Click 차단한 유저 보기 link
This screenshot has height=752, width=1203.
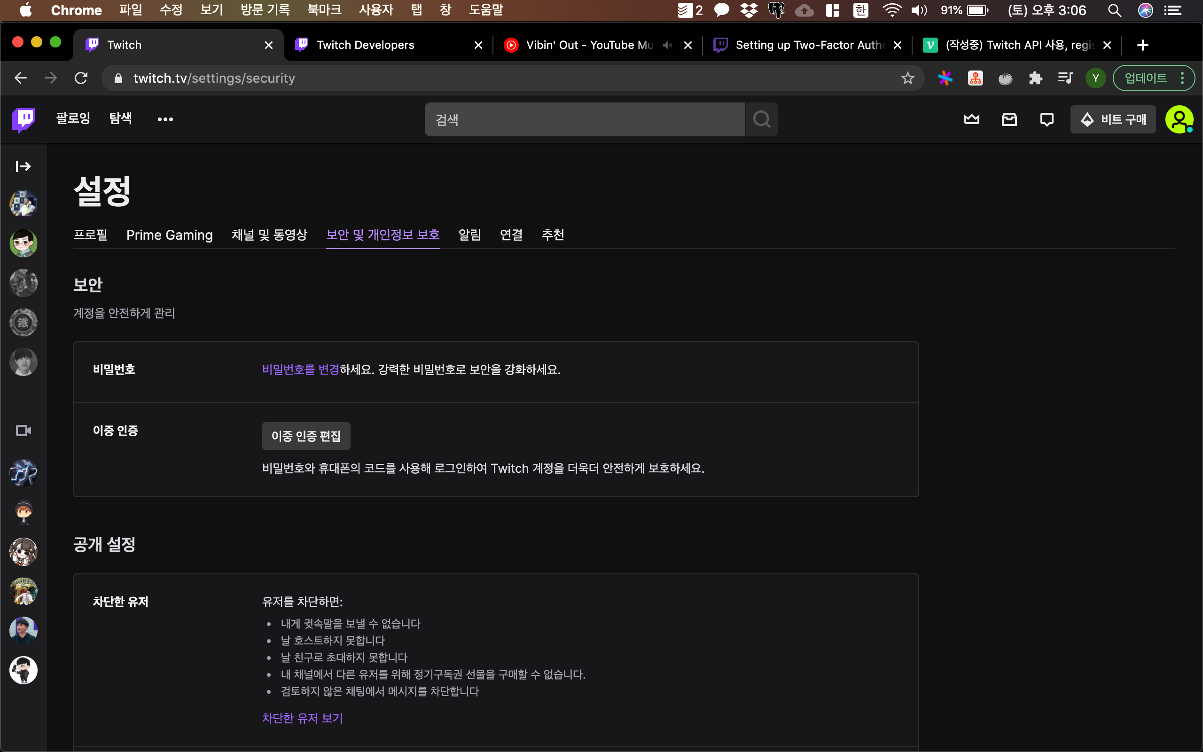point(302,718)
